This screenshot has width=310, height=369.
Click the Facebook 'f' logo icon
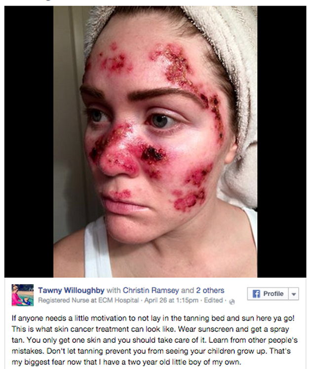pos(256,294)
